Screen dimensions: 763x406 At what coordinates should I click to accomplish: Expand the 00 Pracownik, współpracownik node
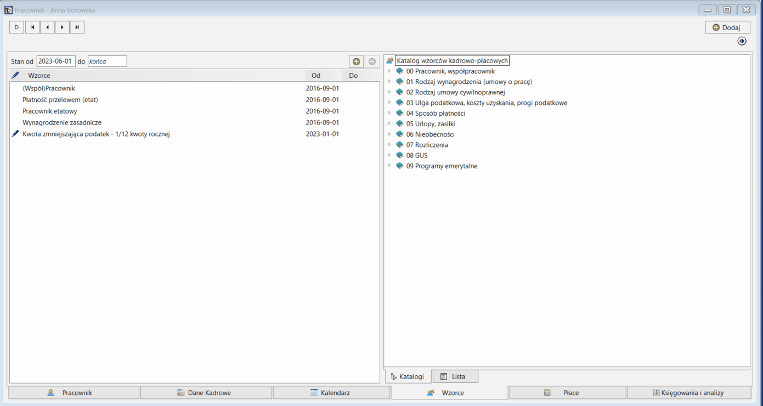[x=389, y=71]
